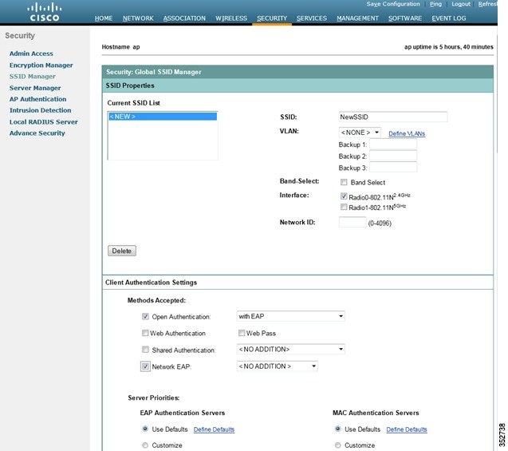Open SSID Manager in sidebar
The height and width of the screenshot is (451, 508).
33,77
